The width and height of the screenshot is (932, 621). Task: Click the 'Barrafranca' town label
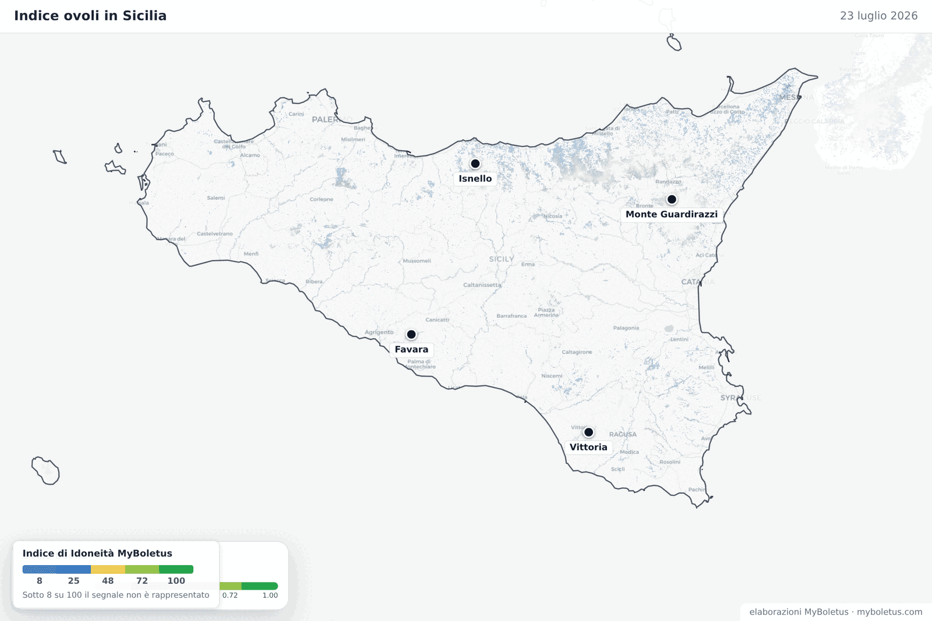click(x=511, y=316)
